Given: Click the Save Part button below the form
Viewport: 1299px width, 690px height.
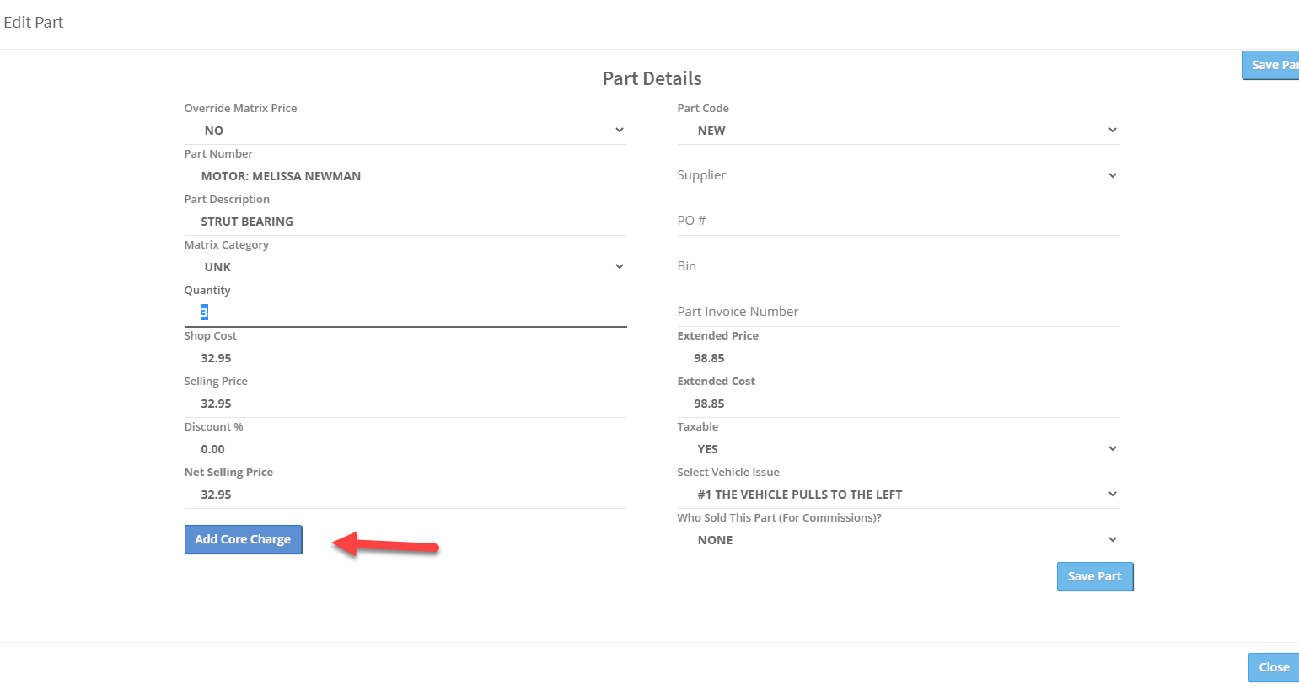Looking at the screenshot, I should [1094, 576].
